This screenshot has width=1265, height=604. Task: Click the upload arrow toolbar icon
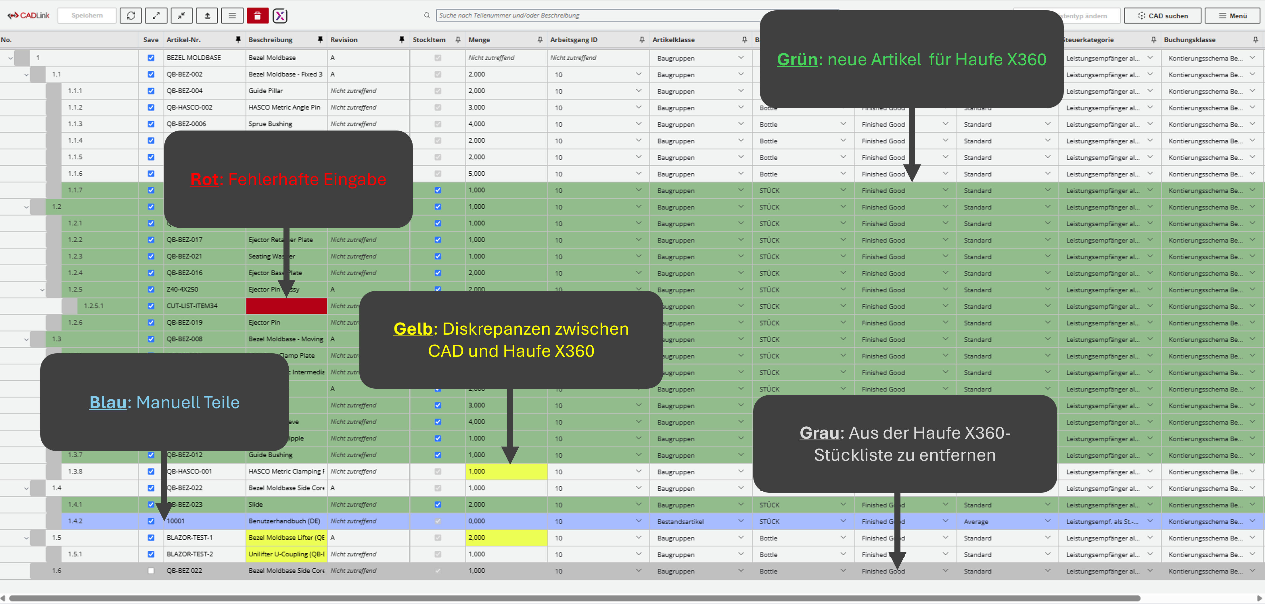[x=207, y=16]
